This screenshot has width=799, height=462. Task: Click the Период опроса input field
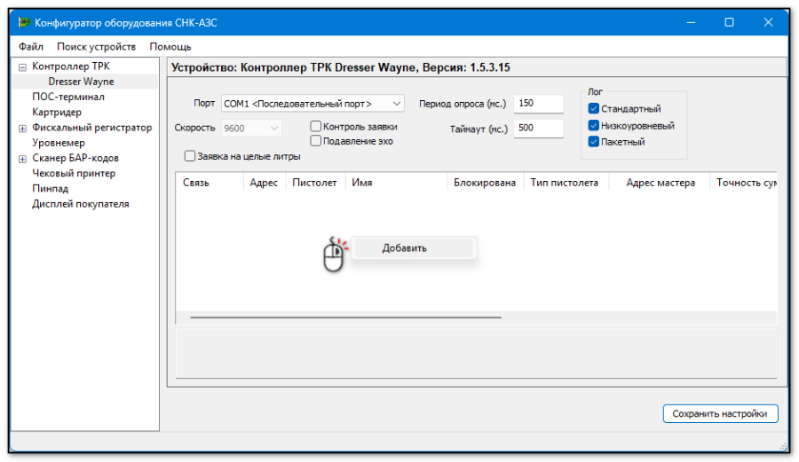click(538, 104)
